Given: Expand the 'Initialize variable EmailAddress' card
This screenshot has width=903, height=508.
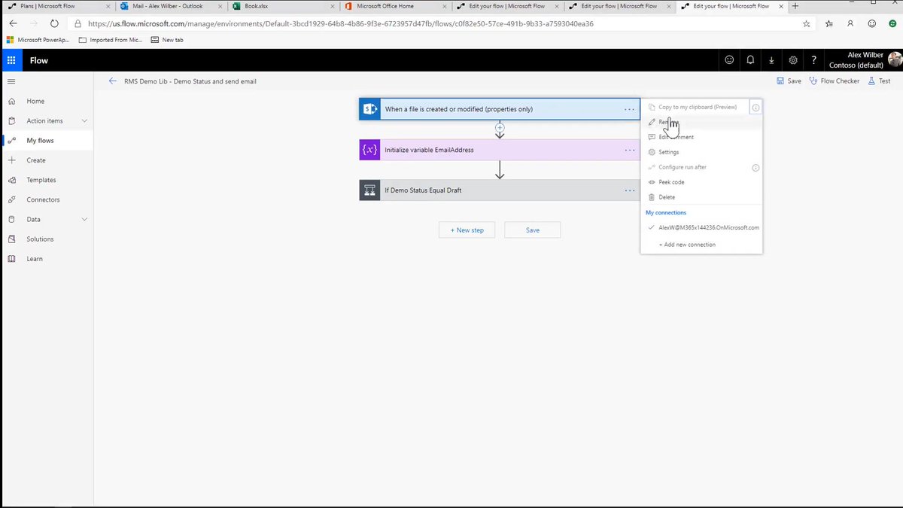Looking at the screenshot, I should tap(500, 150).
